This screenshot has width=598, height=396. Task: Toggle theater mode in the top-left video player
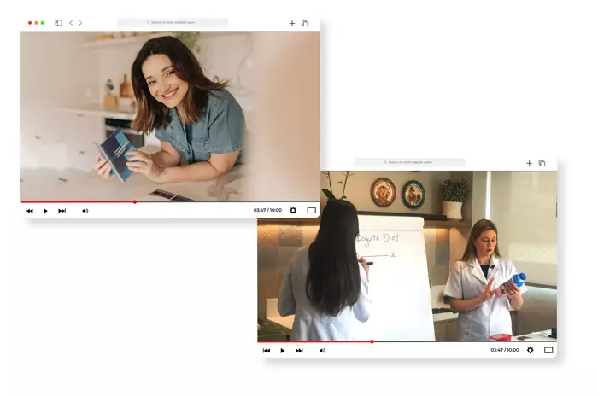pos(311,211)
